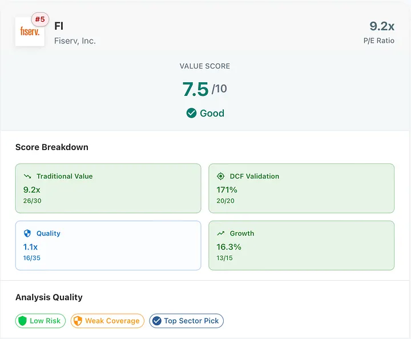411x339 pixels.
Task: Select the Low Risk badge
Action: [x=41, y=321]
